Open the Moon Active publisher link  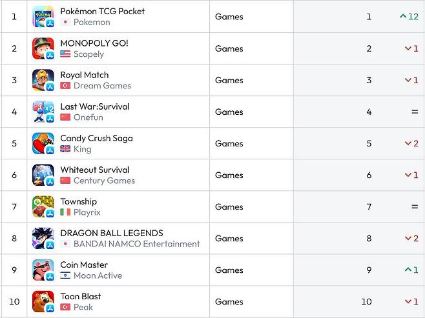[x=98, y=275]
